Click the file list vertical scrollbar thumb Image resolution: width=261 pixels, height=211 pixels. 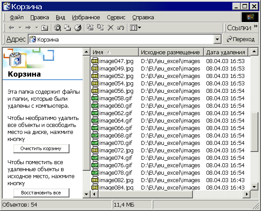point(254,132)
